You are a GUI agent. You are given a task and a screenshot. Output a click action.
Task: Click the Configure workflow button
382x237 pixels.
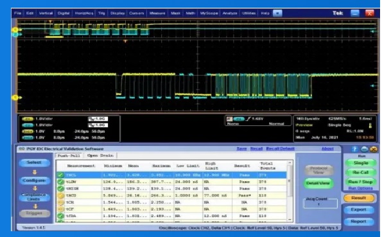[x=34, y=180]
